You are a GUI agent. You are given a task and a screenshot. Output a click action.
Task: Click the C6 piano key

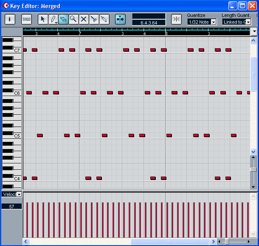[x=17, y=93]
